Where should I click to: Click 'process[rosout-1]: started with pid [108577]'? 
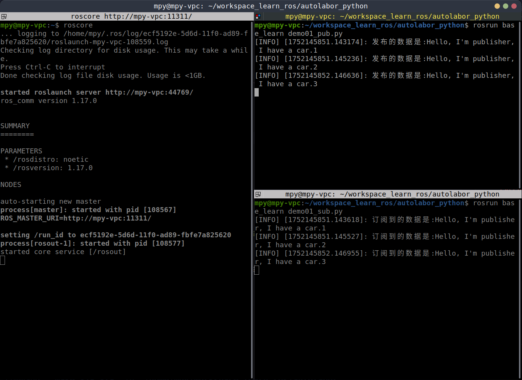click(x=92, y=243)
